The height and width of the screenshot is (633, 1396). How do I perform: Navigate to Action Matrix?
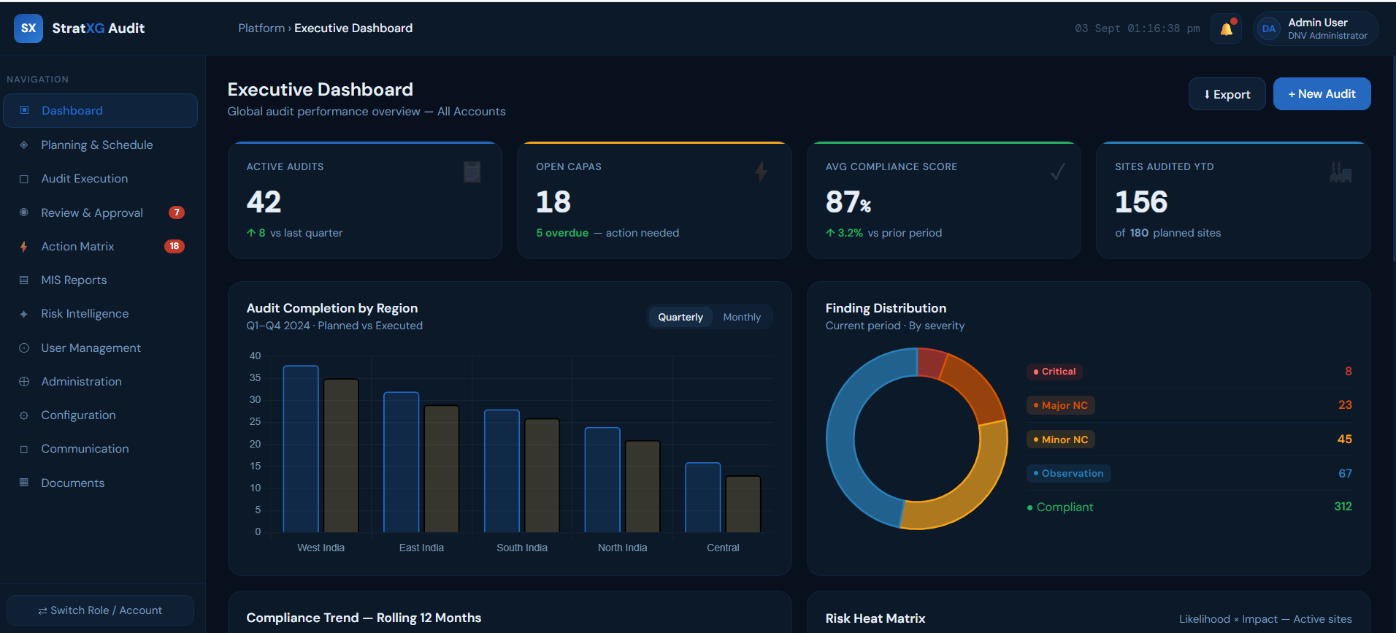[101, 247]
